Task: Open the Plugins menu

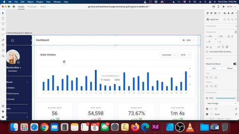Action: pos(40,2)
